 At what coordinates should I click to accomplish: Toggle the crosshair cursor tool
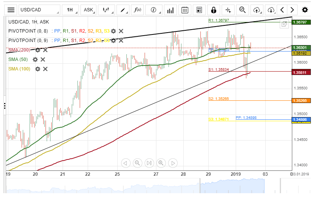click(x=228, y=10)
